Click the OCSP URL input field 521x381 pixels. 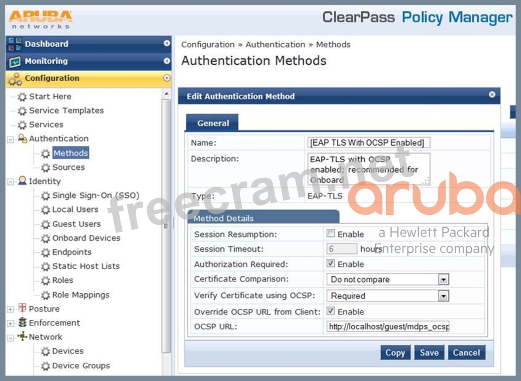coord(388,326)
